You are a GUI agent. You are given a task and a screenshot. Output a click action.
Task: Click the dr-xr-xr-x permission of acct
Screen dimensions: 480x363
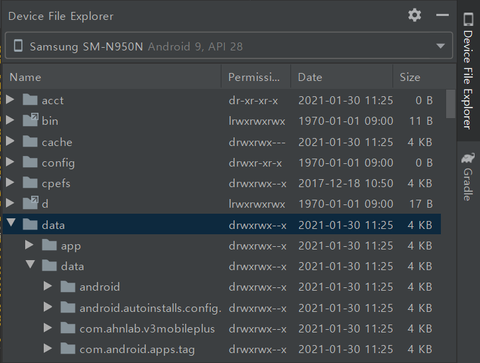(253, 100)
